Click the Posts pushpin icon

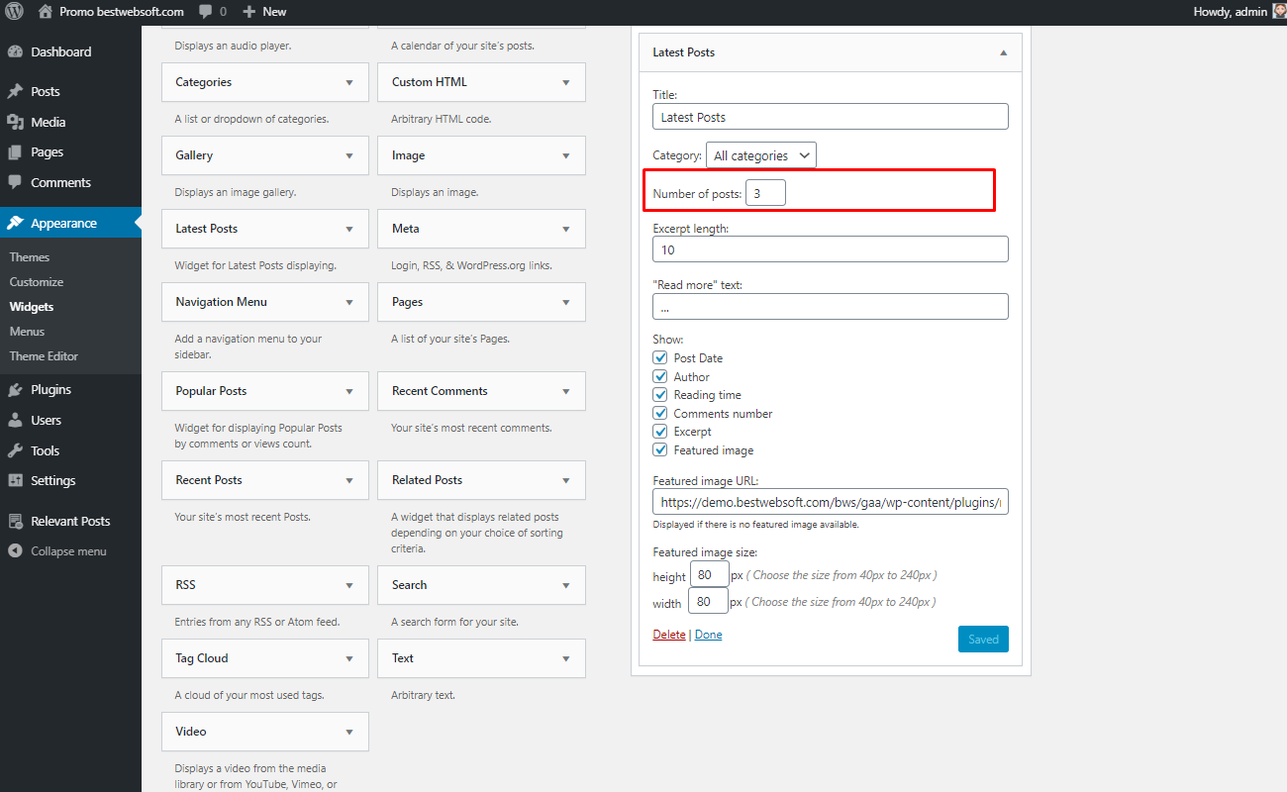[15, 91]
